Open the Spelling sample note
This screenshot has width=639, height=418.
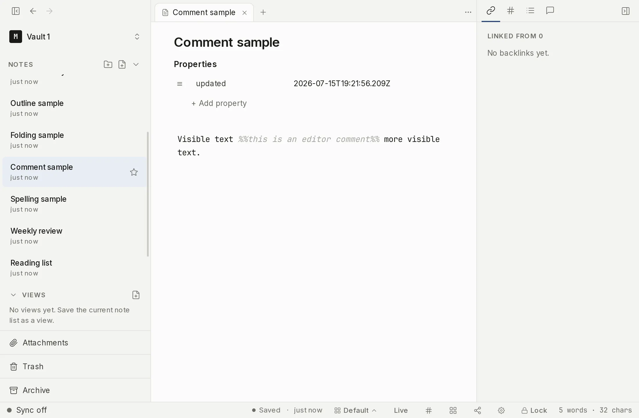(x=74, y=204)
